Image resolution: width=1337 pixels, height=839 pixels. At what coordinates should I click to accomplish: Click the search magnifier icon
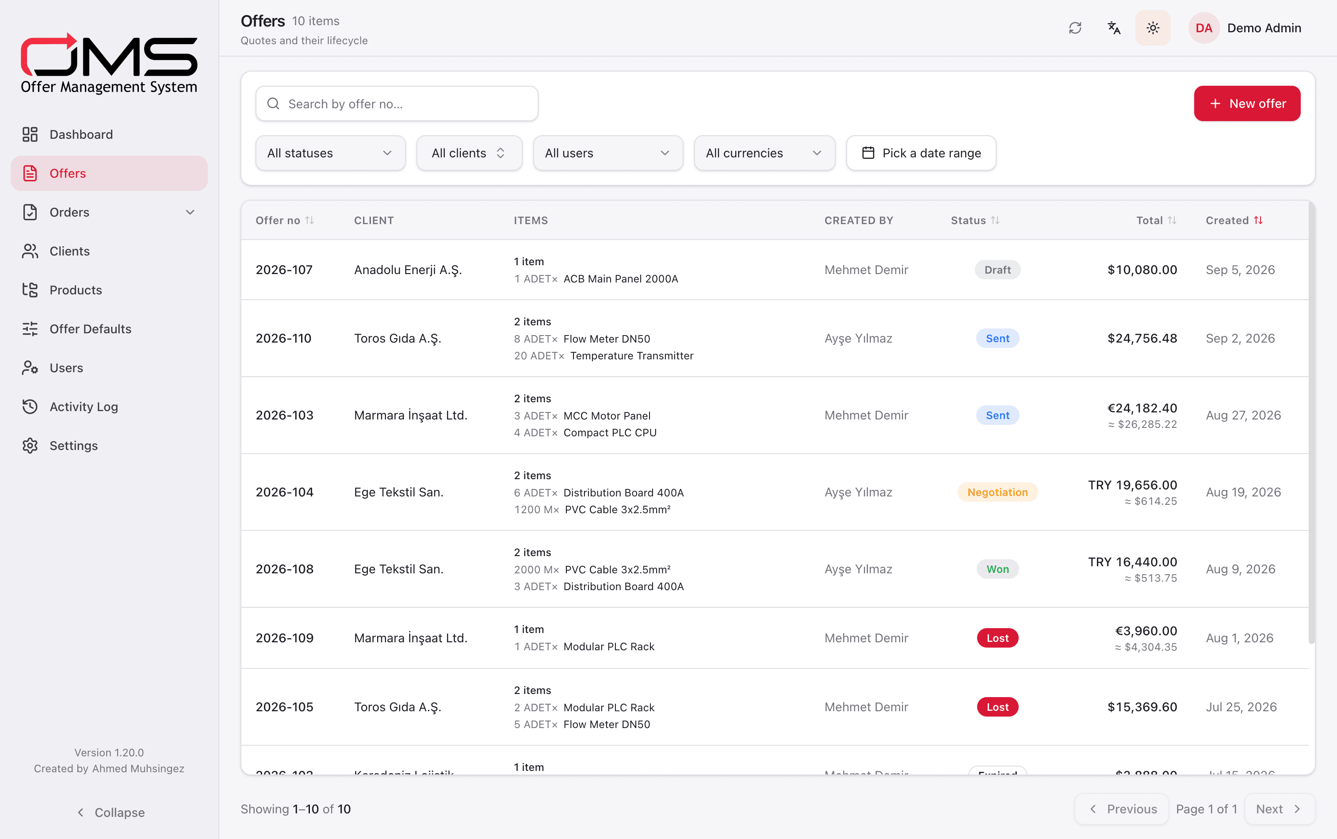273,104
